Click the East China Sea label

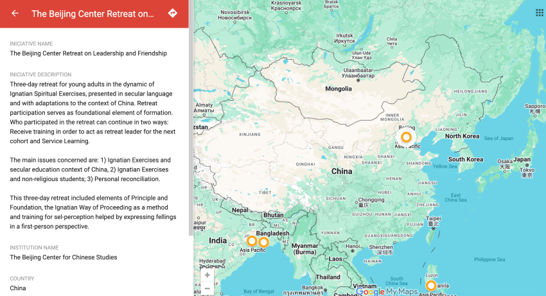[x=455, y=198]
